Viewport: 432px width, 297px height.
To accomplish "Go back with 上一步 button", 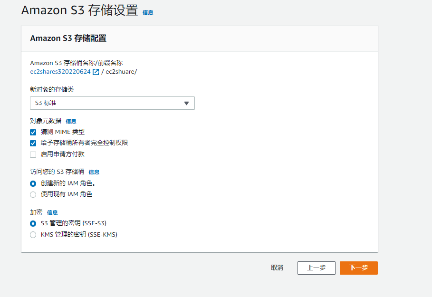I will coord(317,268).
